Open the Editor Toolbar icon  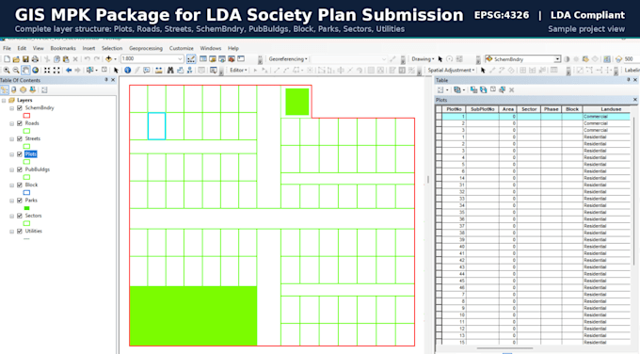[191, 59]
